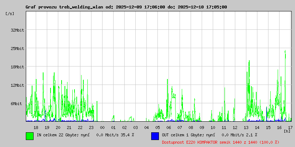
Task: Click the green IN legend swatch
Action: tap(30, 136)
